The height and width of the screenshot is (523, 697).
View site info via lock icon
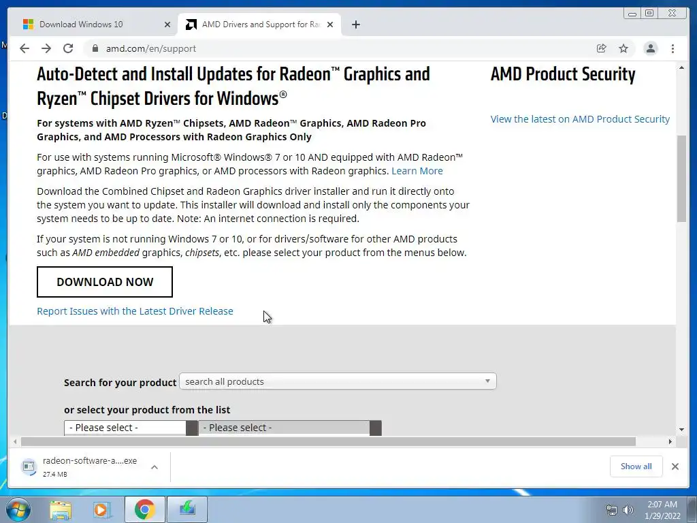(x=95, y=48)
